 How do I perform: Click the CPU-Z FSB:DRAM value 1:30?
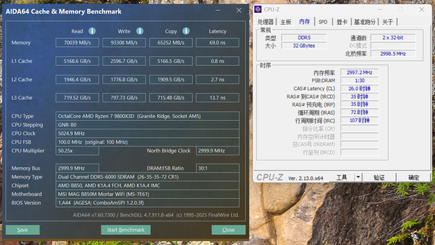(x=360, y=80)
